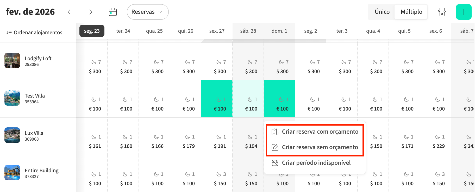
Task: Go to next month with right chevron
Action: 91,12
